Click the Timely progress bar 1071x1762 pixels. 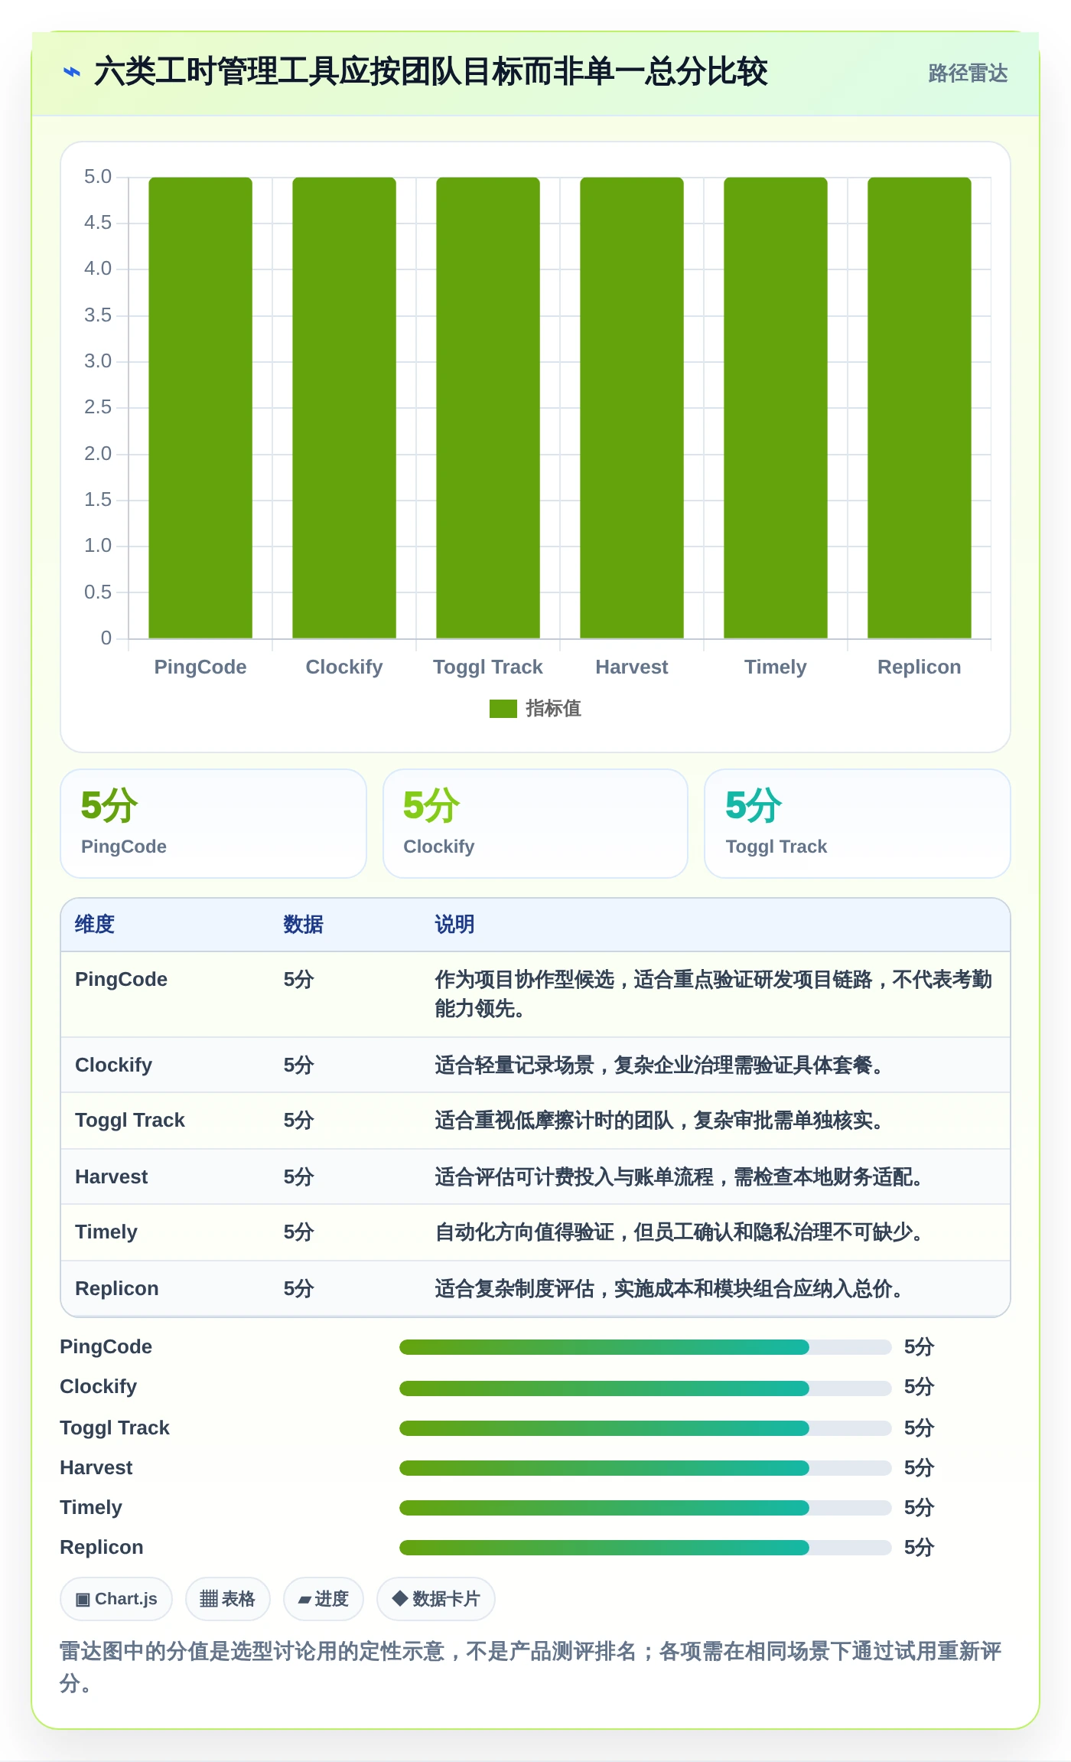coord(645,1508)
